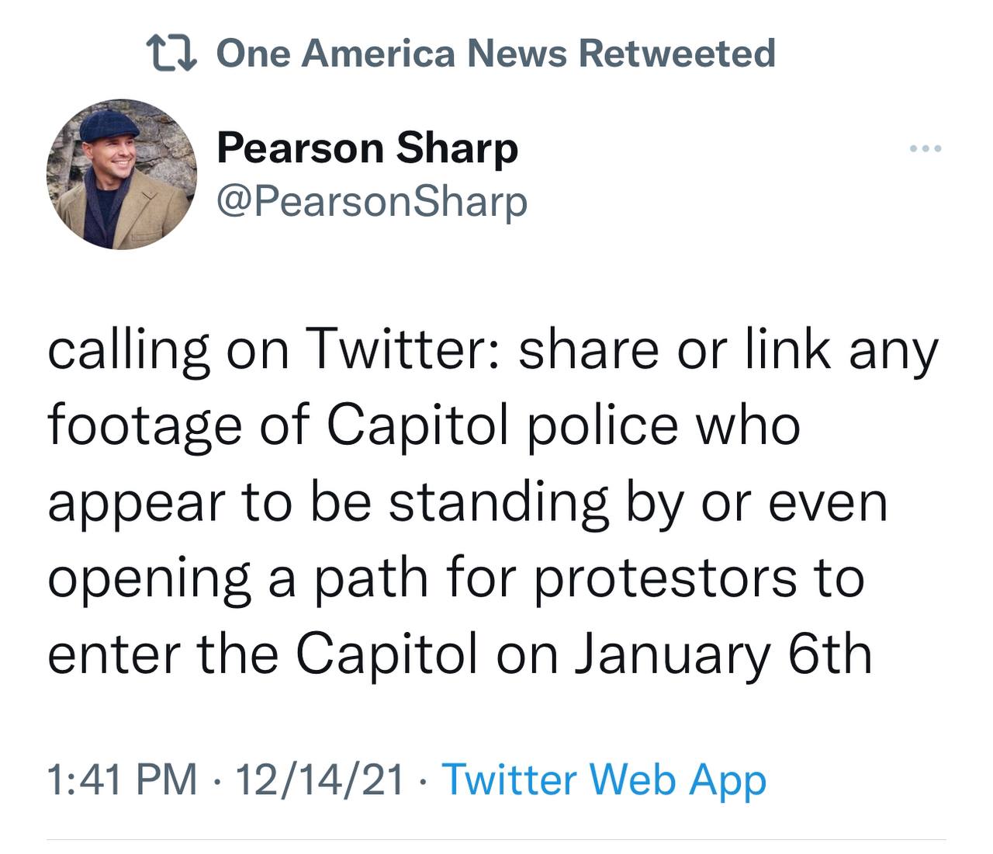Screen dimensions: 993x854
Task: Open the @PearsonSharp handle link
Action: point(372,200)
